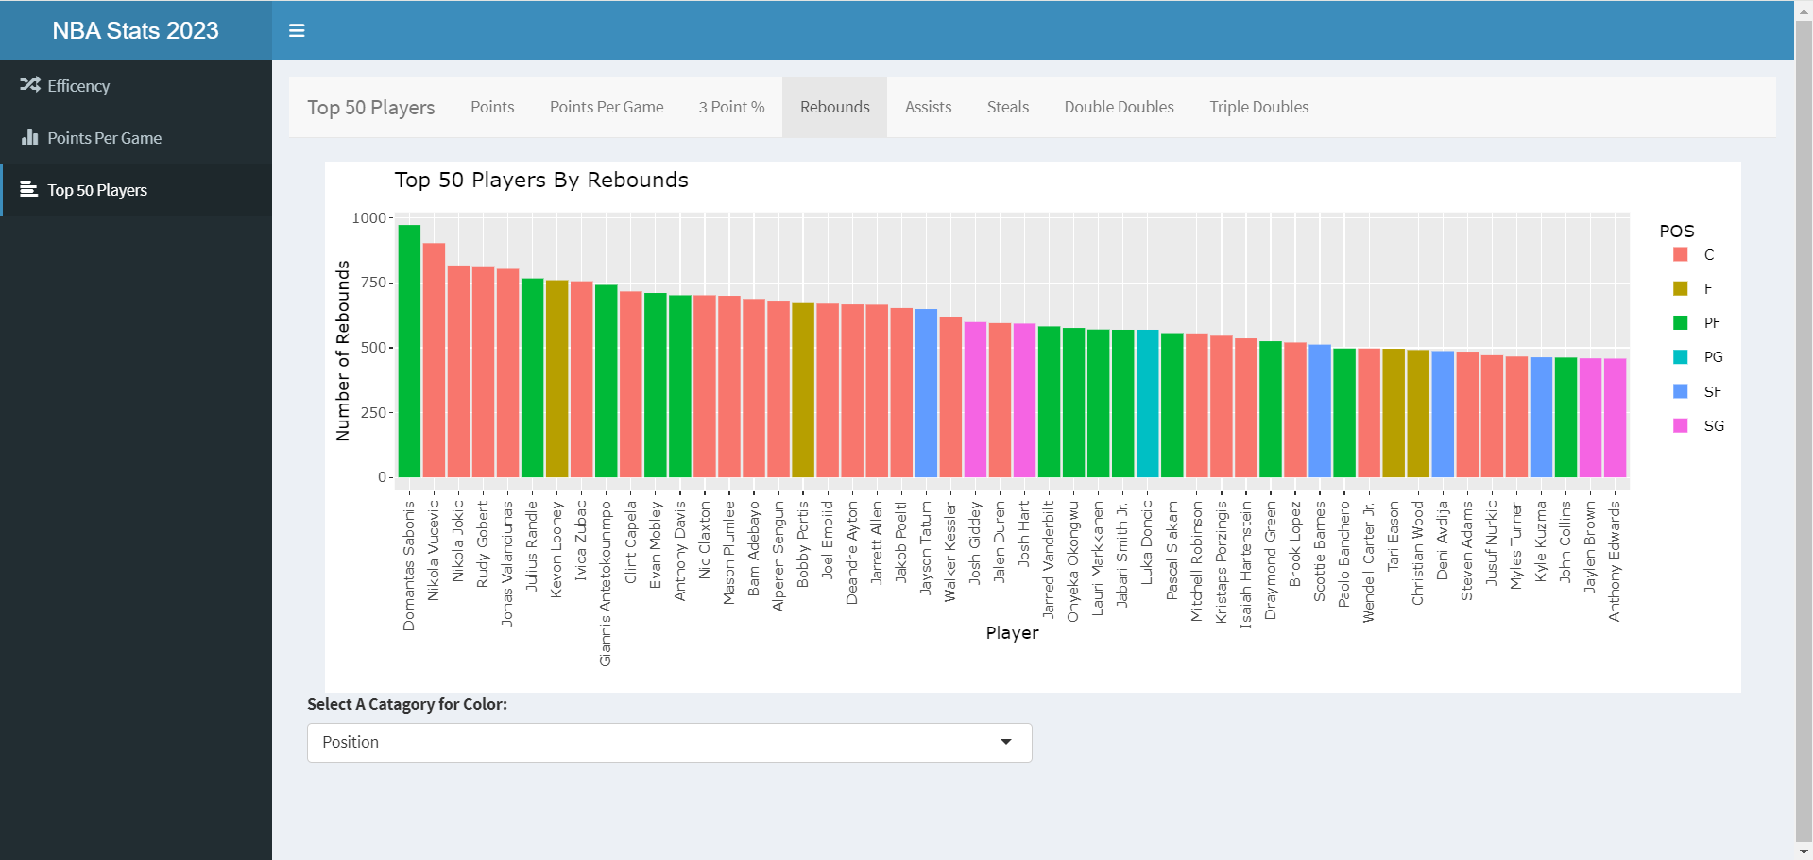Click the Top 50 Players navbar title
The image size is (1813, 860).
click(370, 108)
